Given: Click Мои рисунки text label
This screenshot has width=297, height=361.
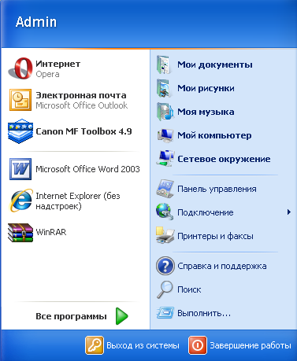Looking at the screenshot, I should [x=206, y=88].
